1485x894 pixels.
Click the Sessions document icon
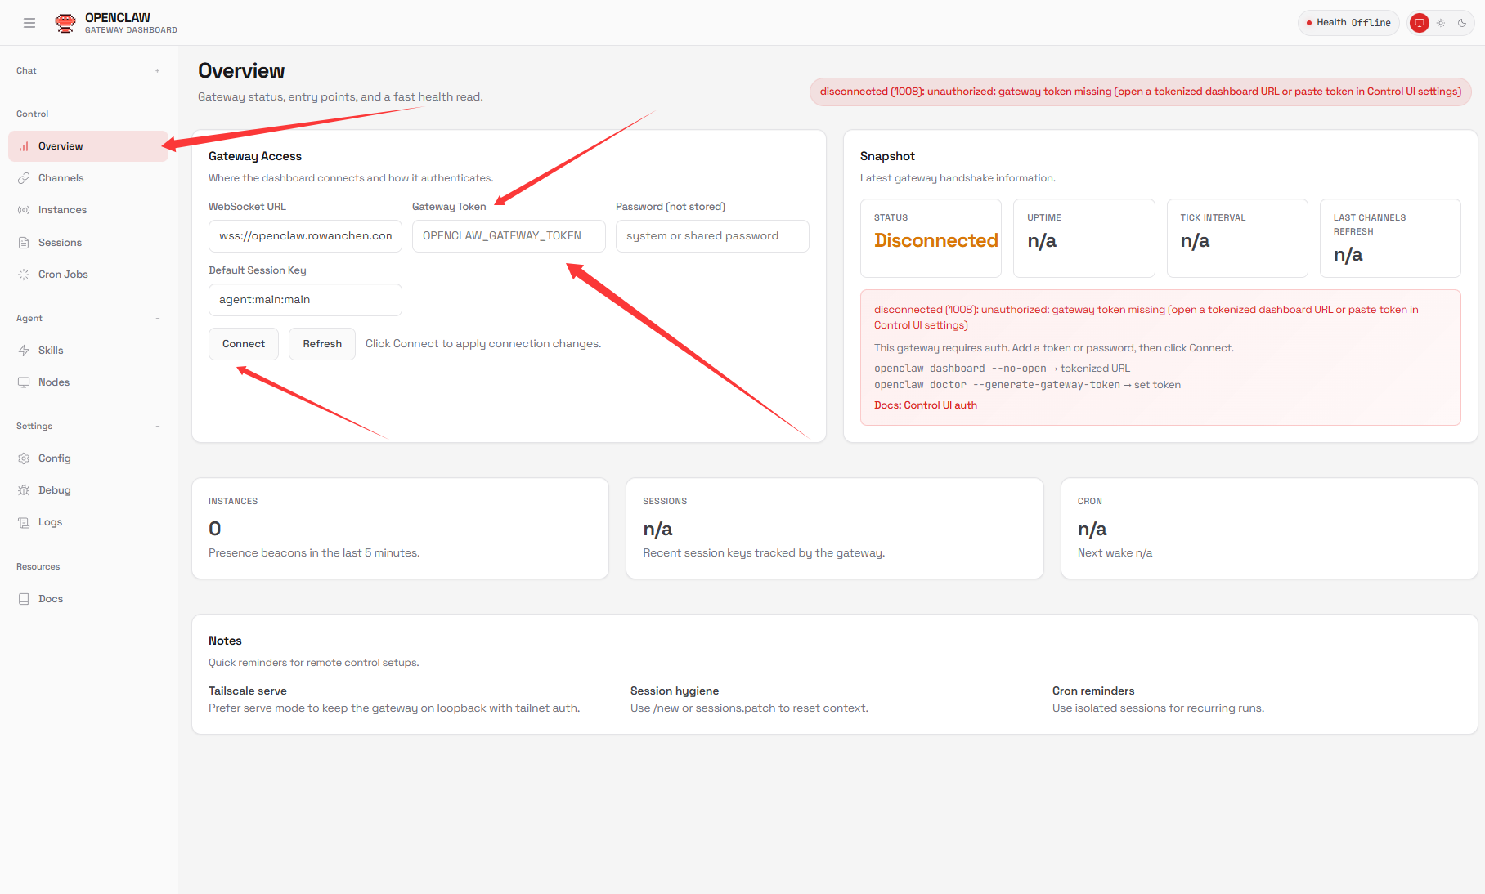(x=24, y=243)
